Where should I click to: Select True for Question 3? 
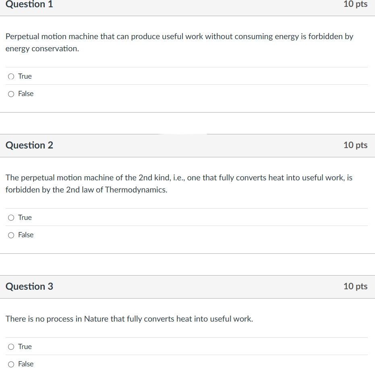point(11,347)
